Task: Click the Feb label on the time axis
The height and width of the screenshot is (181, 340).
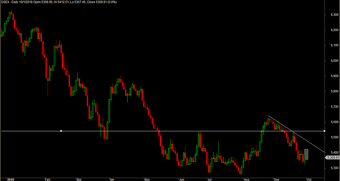Action: click(48, 179)
